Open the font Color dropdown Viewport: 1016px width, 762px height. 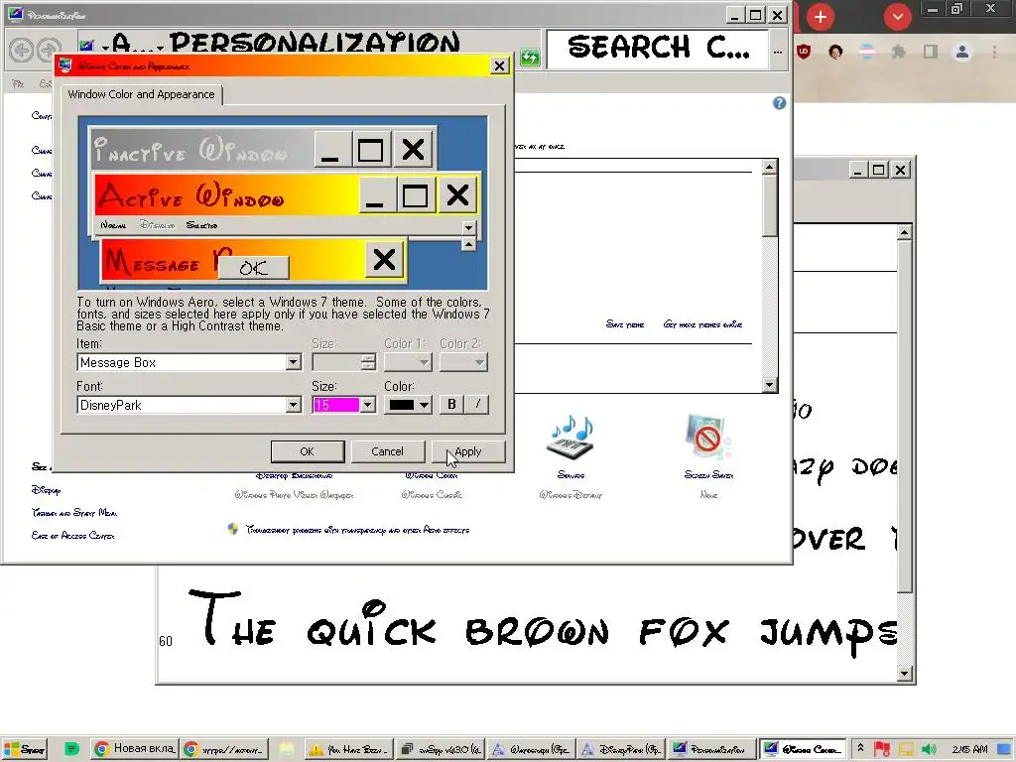(x=408, y=405)
